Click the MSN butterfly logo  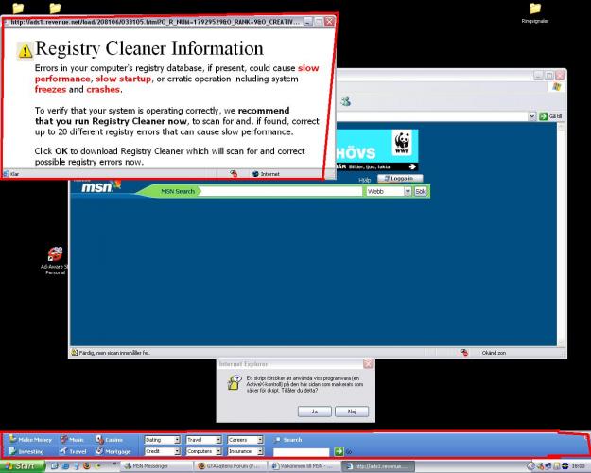tap(116, 184)
